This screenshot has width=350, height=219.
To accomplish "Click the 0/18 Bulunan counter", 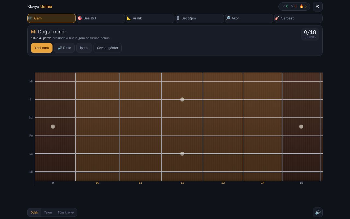I will click(x=310, y=34).
